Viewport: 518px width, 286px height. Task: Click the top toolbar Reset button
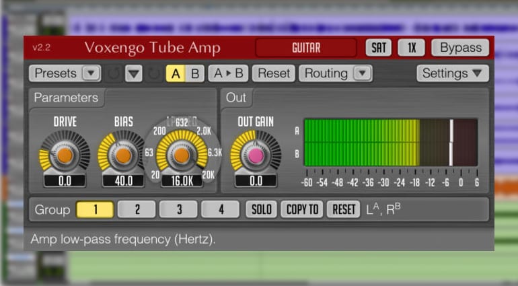pos(274,73)
